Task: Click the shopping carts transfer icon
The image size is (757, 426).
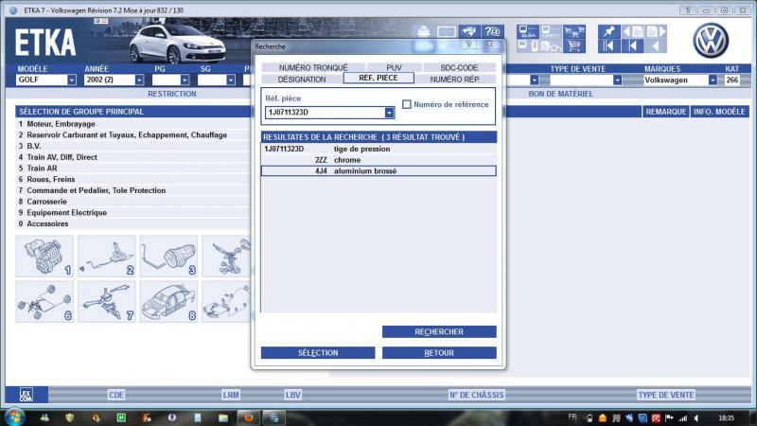Action: pyautogui.click(x=574, y=32)
